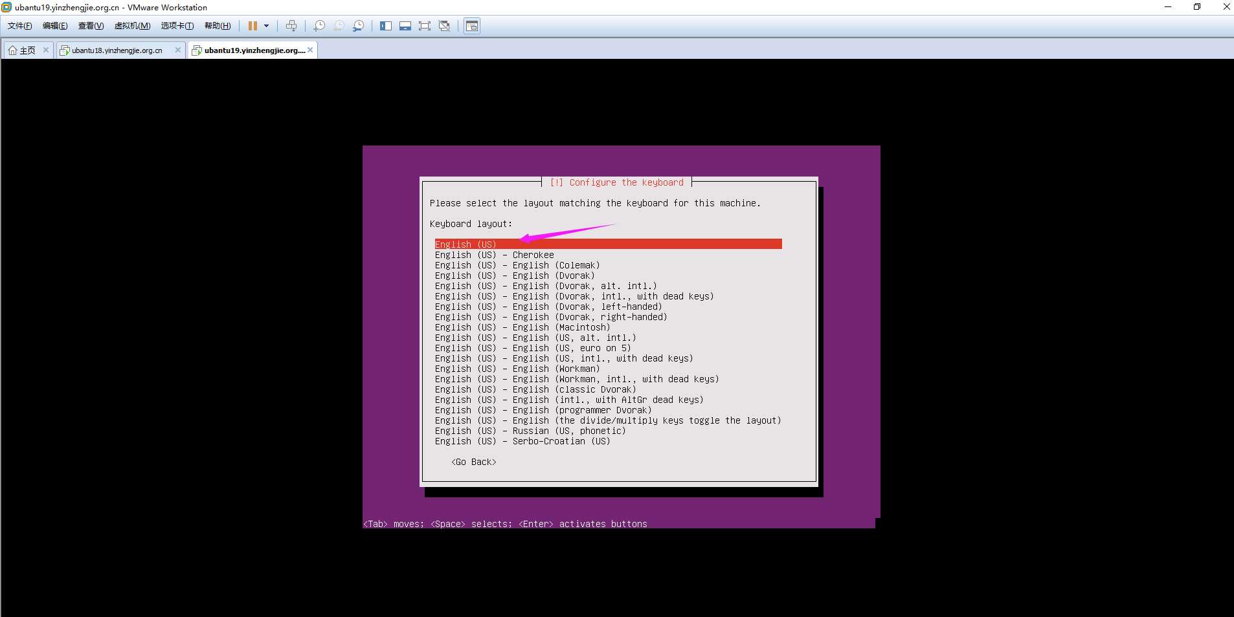Select English (Dvorak, left-handed) layout

pos(548,307)
